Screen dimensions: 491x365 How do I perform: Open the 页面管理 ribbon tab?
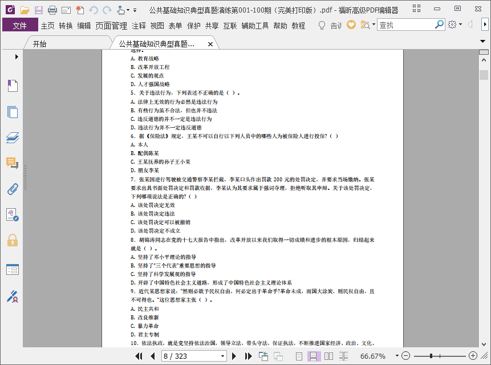(x=111, y=26)
